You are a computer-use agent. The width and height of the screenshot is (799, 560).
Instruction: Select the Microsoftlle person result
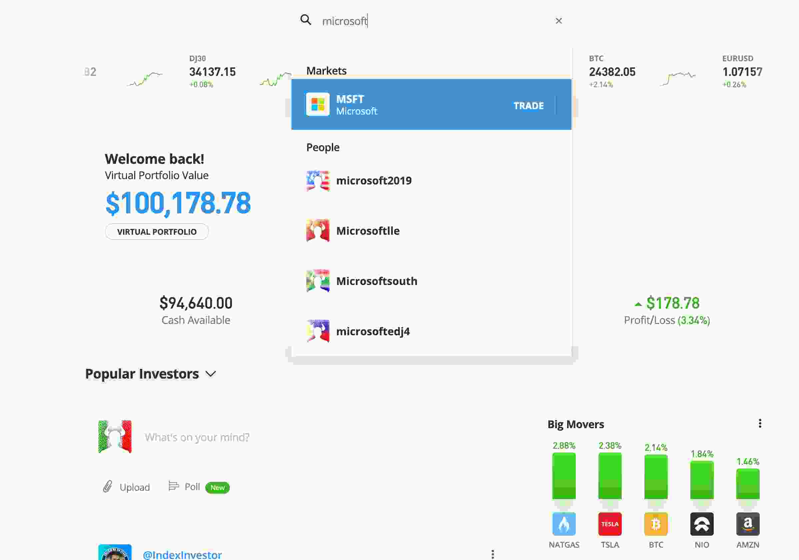pyautogui.click(x=368, y=231)
